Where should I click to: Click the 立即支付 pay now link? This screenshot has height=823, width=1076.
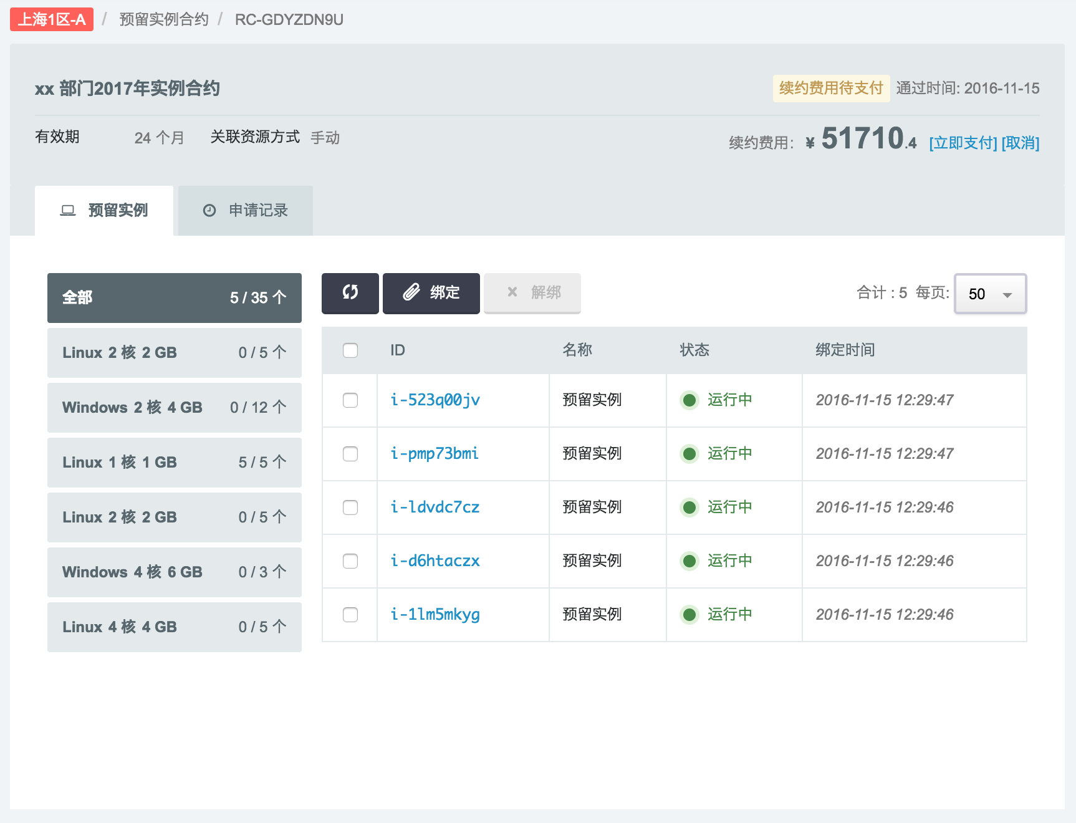[963, 143]
